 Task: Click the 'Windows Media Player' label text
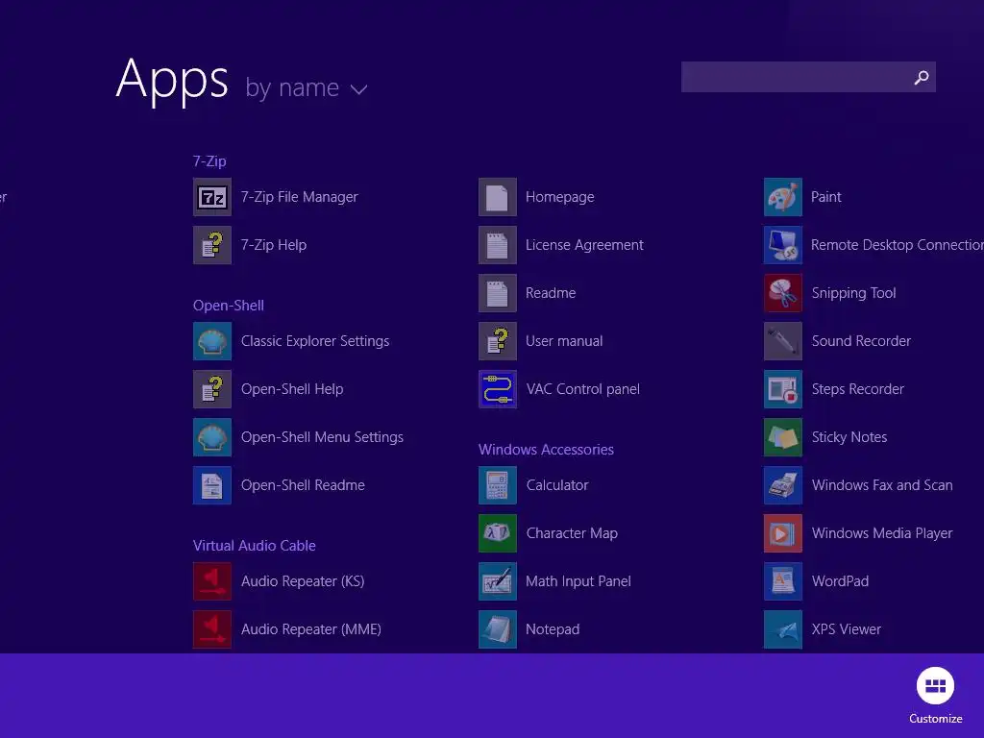tap(882, 533)
